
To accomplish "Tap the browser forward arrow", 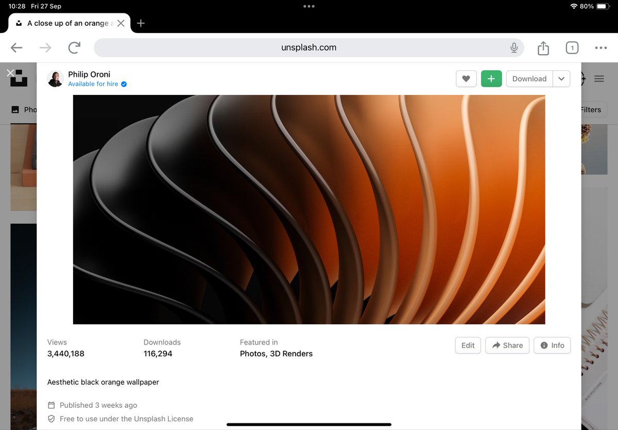I will [45, 48].
